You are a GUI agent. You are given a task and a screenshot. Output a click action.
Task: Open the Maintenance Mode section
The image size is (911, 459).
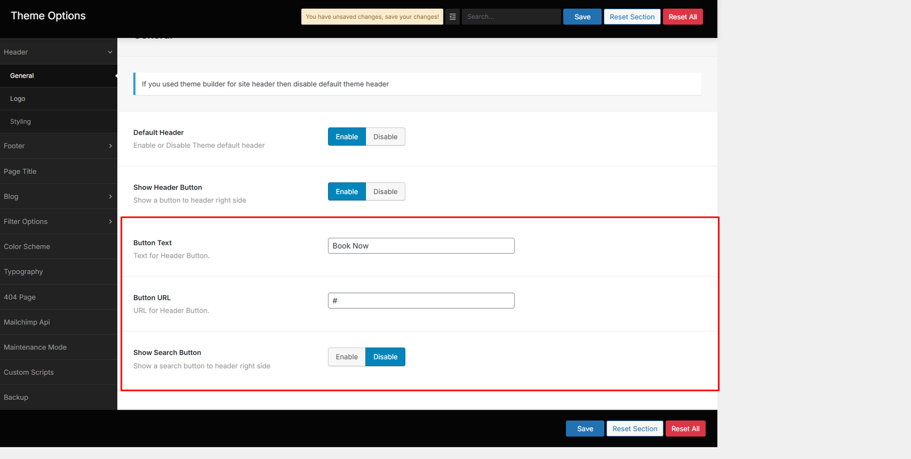point(35,348)
